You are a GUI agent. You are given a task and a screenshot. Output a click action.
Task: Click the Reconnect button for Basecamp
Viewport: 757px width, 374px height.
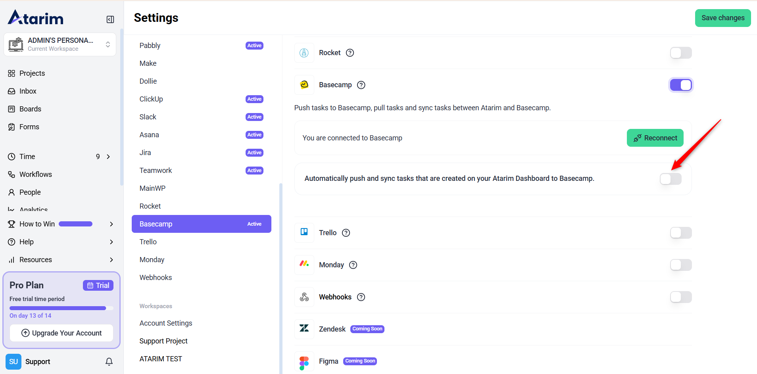pos(655,138)
